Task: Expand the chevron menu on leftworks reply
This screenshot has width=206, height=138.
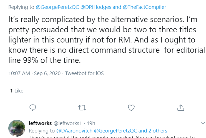Action: click(x=202, y=123)
